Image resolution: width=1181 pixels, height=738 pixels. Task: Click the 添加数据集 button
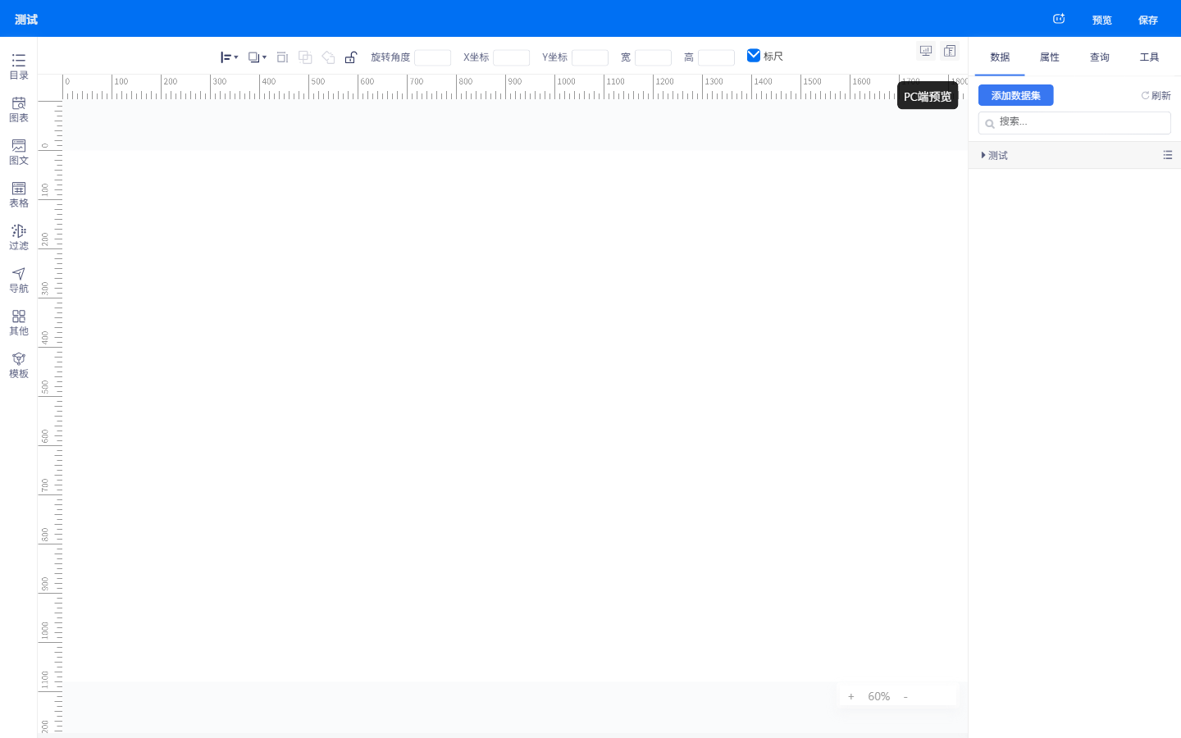[x=1015, y=95]
